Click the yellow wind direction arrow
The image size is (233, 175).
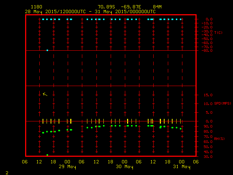pos(45,94)
